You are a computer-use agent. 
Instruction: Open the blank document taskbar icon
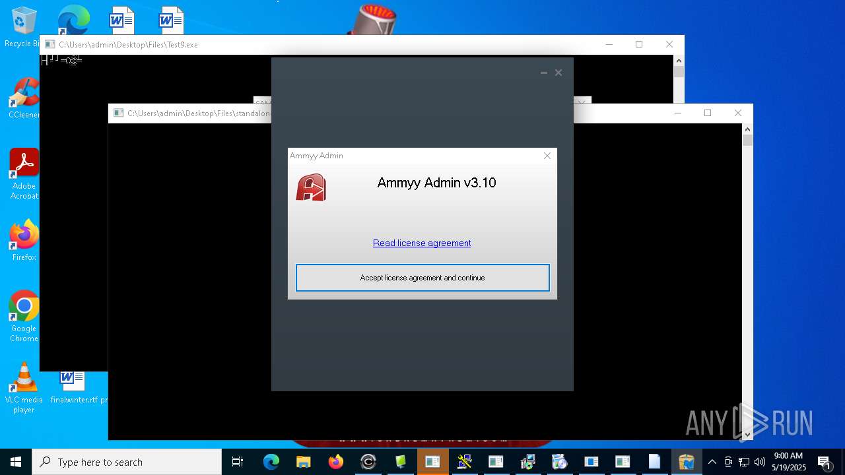[654, 462]
